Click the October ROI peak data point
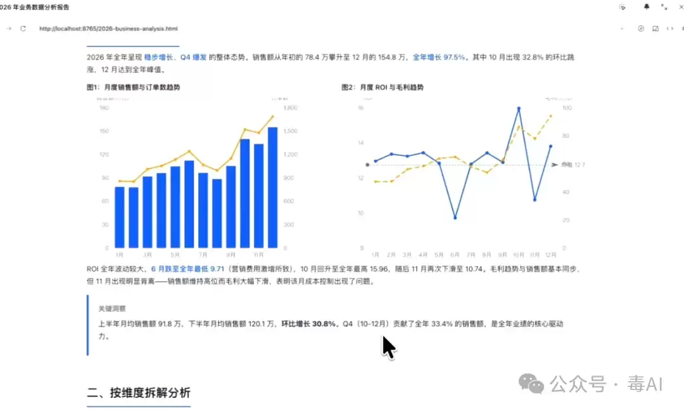Image resolution: width=684 pixels, height=411 pixels. coord(519,108)
